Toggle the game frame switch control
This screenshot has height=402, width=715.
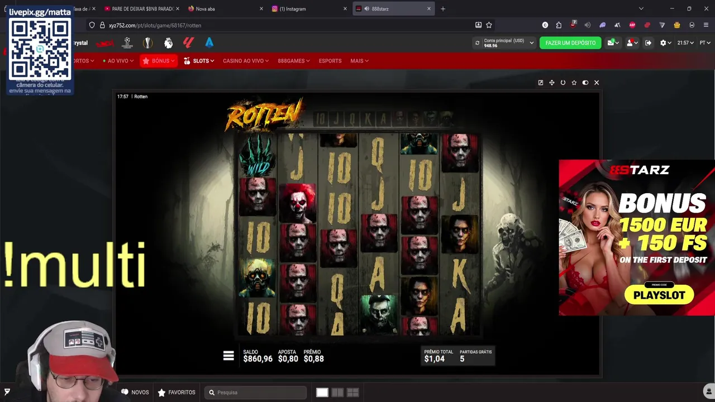click(585, 83)
